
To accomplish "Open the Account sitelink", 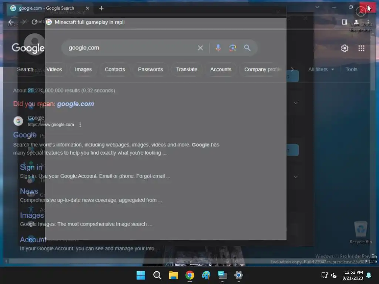I will (x=33, y=240).
